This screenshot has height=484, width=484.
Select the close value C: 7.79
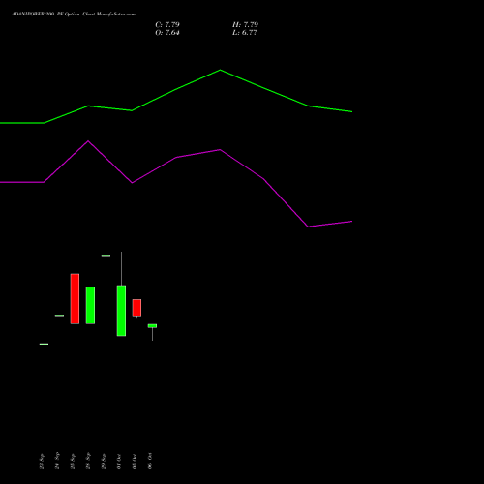167,25
